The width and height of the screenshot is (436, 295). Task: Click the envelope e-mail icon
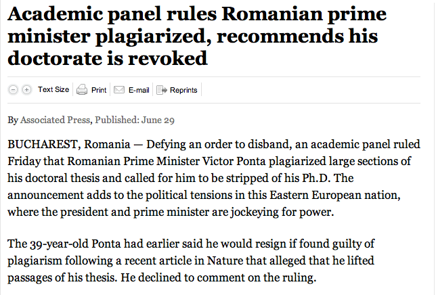click(119, 90)
